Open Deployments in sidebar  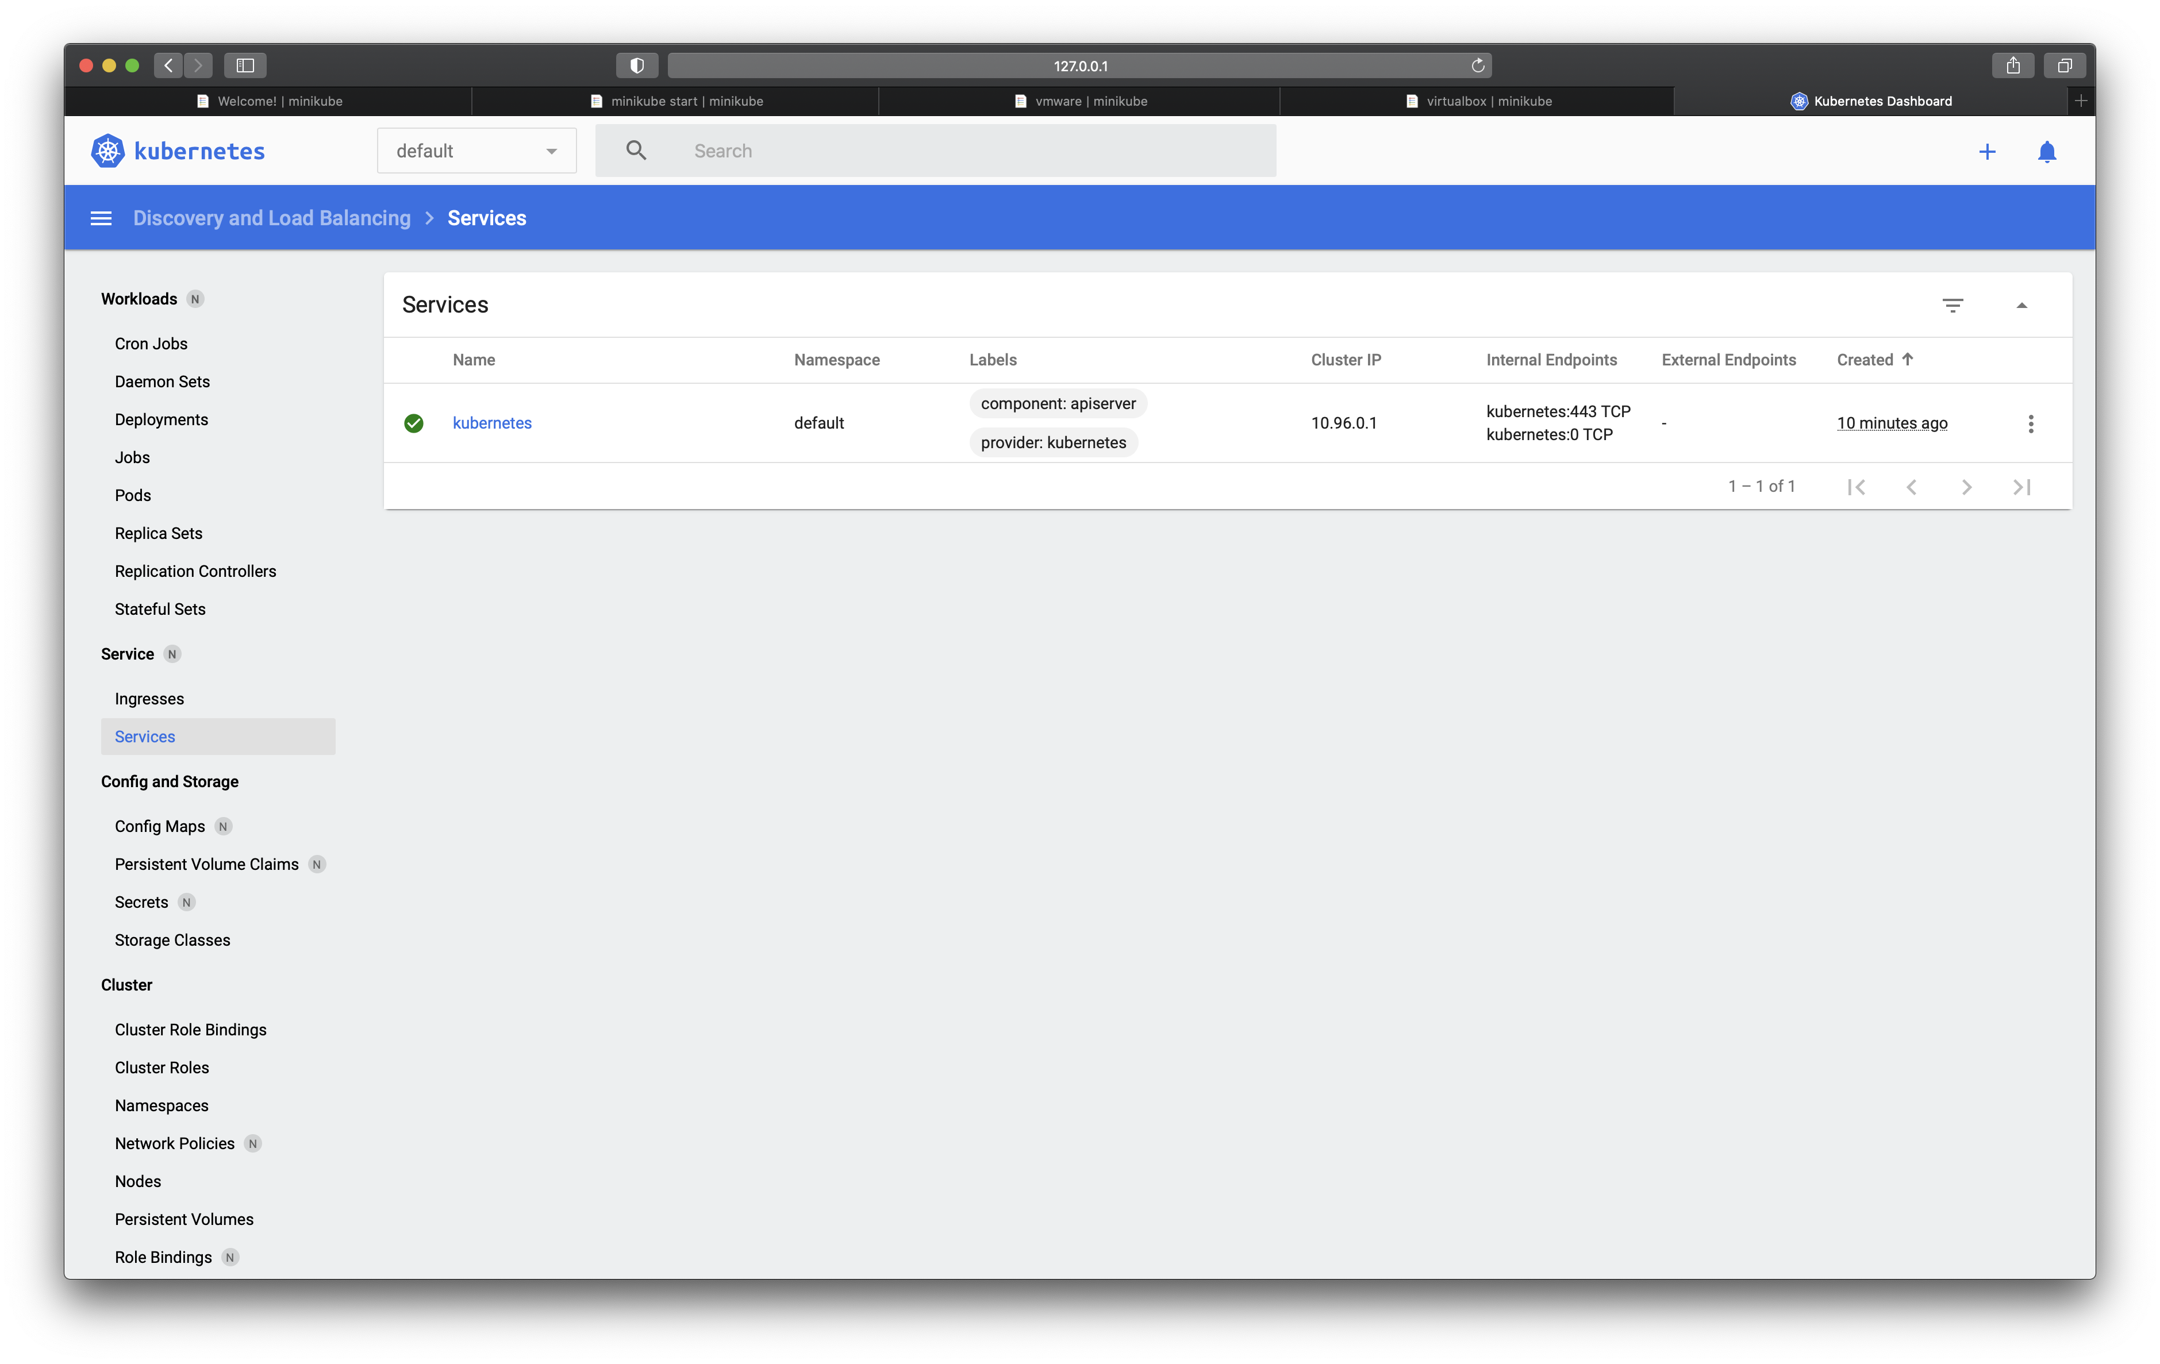click(x=162, y=419)
